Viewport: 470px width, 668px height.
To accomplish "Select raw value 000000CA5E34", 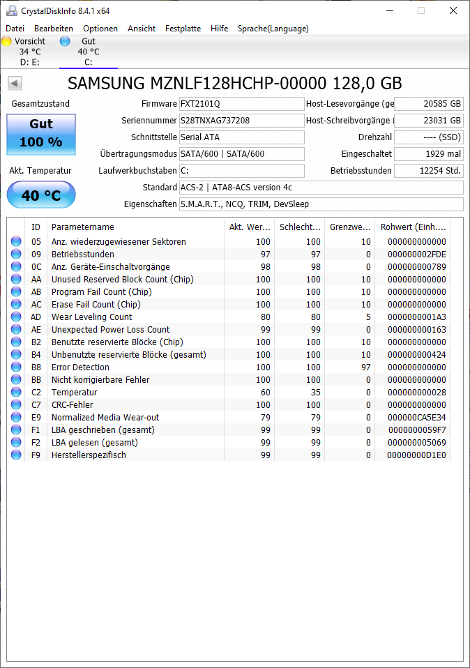I will [417, 418].
